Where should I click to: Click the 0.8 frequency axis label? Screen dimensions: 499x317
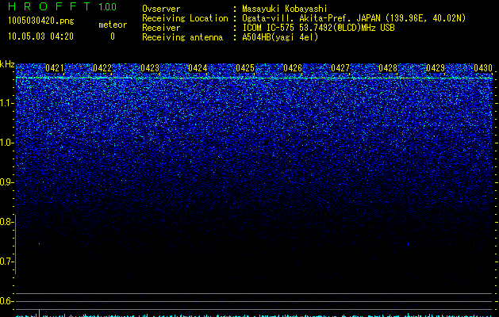[6, 222]
